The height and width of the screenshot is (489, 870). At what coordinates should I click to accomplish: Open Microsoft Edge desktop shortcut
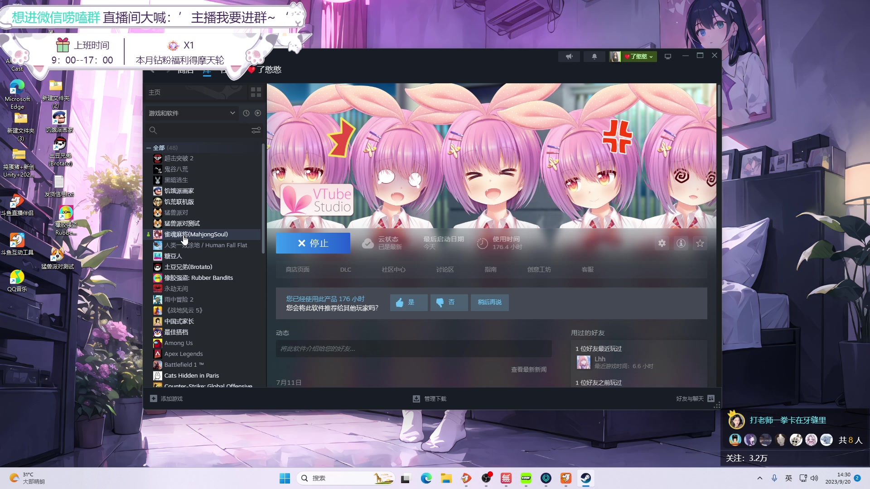(17, 95)
